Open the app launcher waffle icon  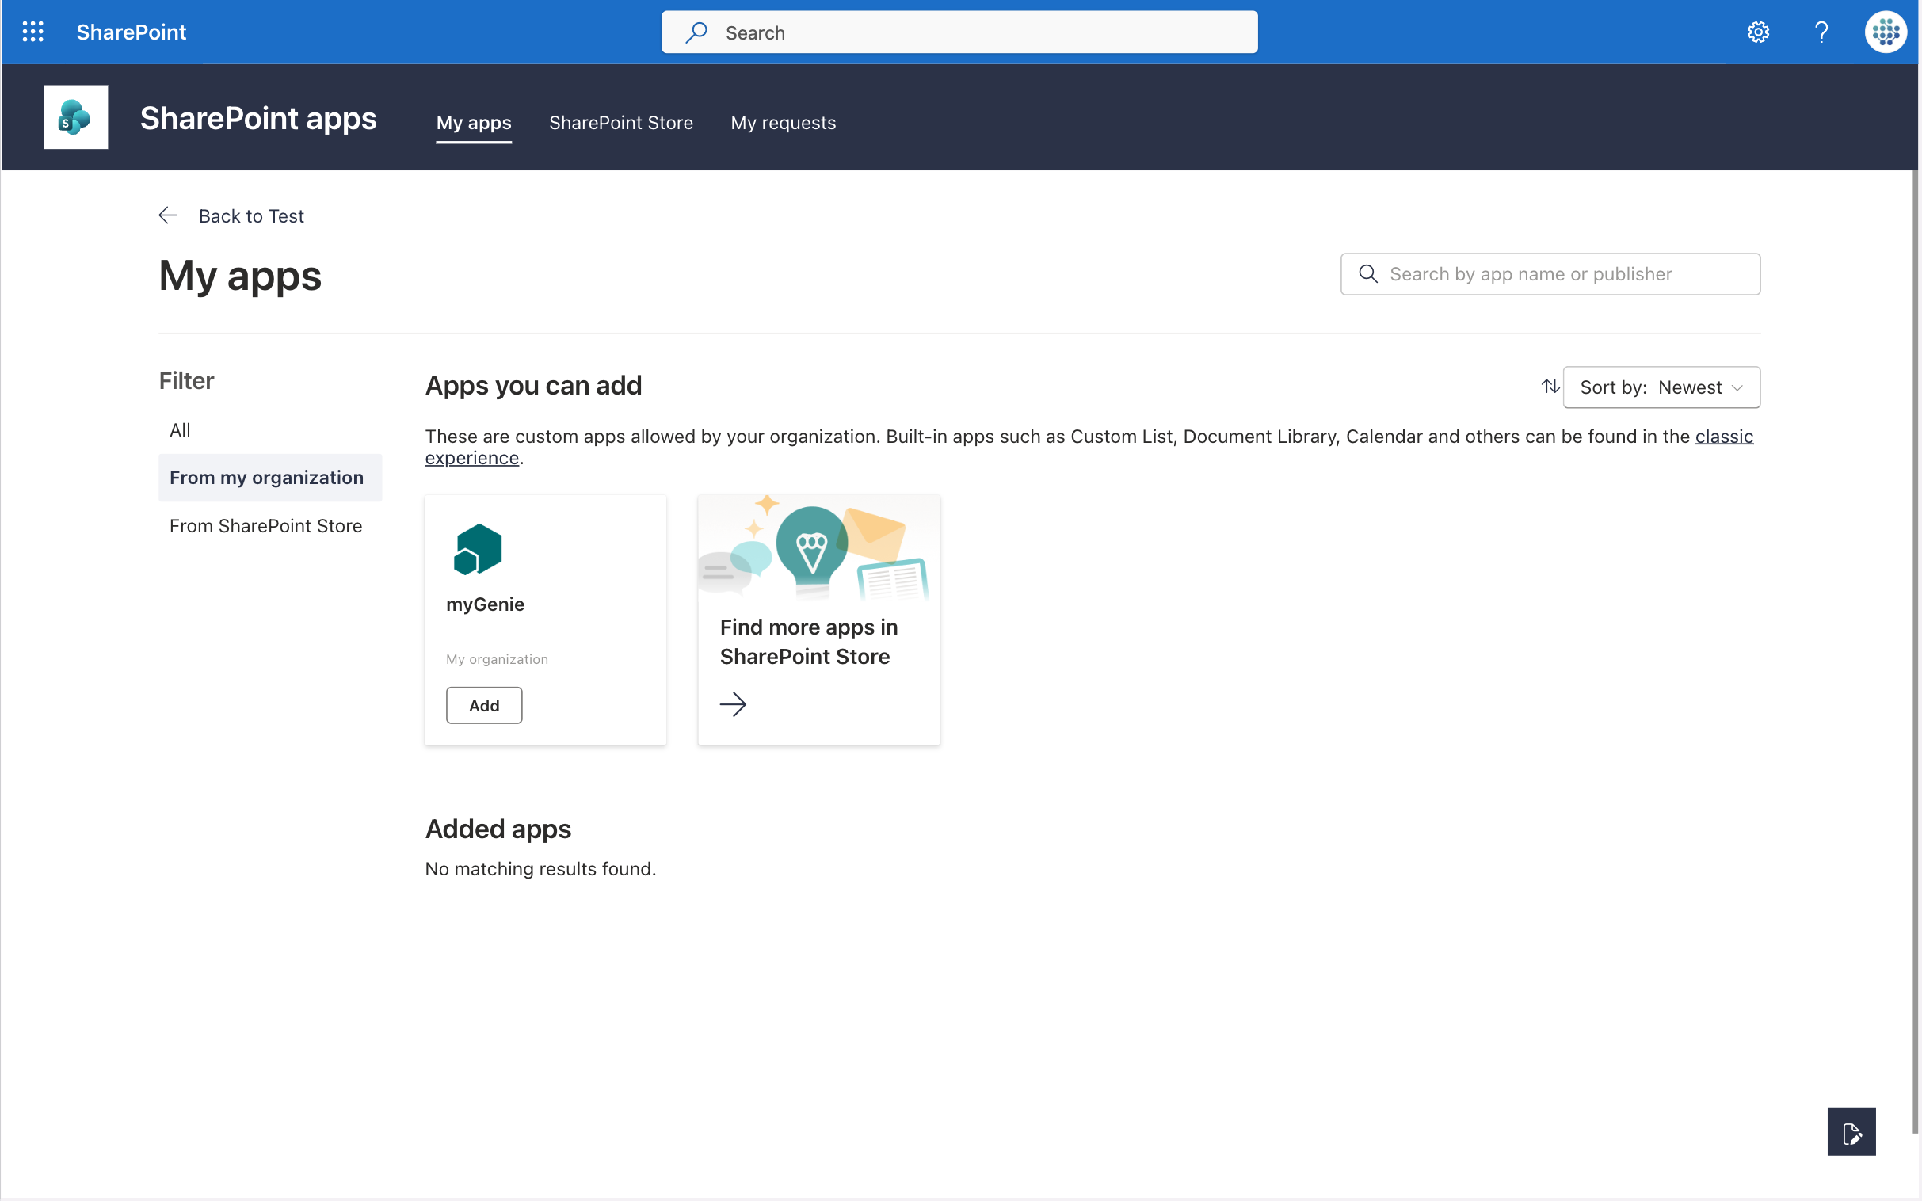(x=32, y=32)
